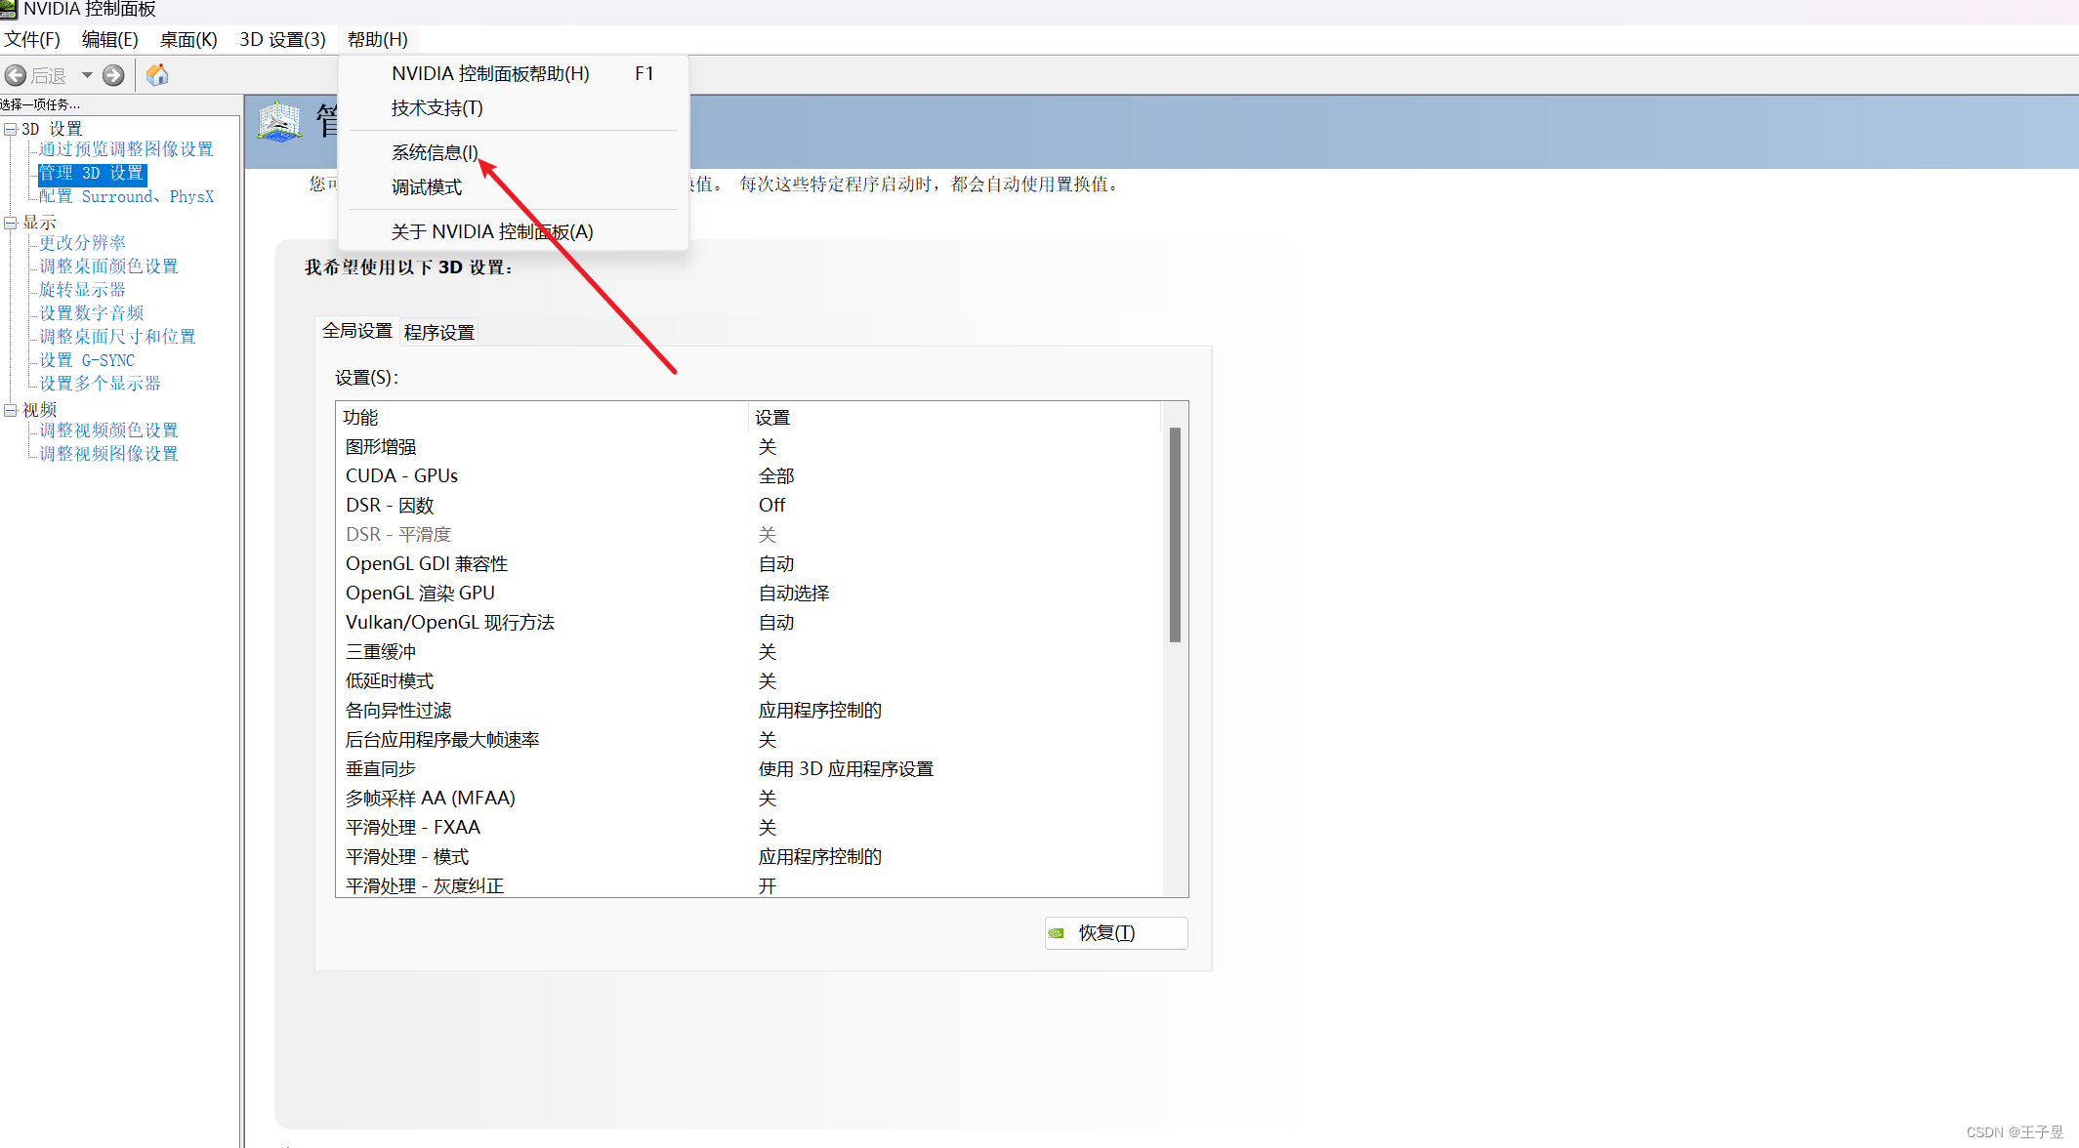Click the 功能 column header

coord(542,417)
